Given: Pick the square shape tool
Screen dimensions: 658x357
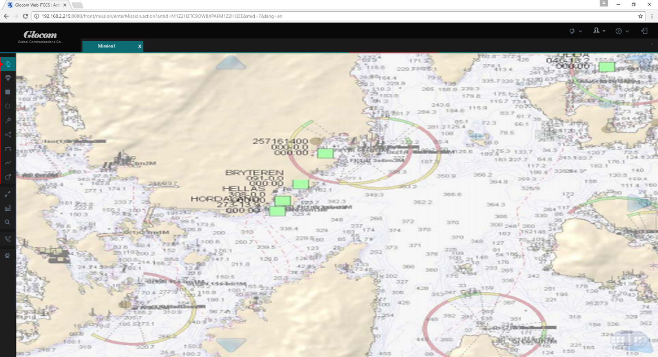Looking at the screenshot, I should (8, 92).
